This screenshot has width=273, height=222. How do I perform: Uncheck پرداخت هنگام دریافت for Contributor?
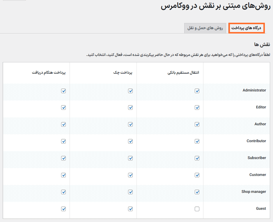63,141
